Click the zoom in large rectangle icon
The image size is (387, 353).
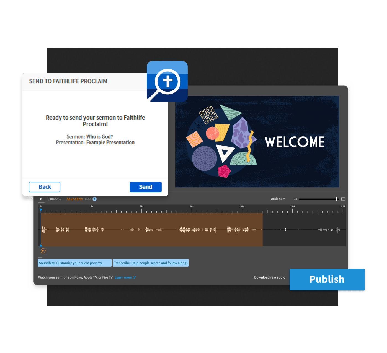(x=343, y=199)
